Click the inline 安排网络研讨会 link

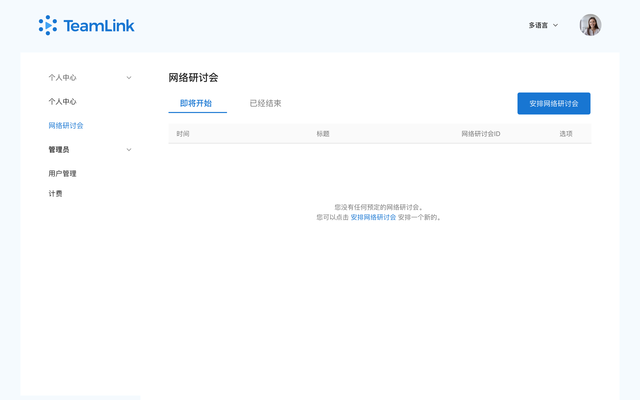[373, 217]
